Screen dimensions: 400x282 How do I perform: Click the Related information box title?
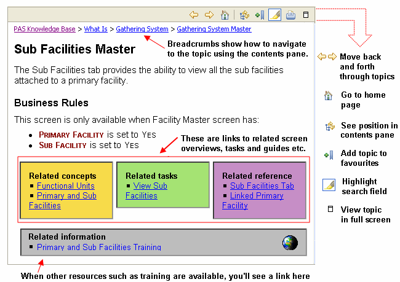click(x=67, y=237)
